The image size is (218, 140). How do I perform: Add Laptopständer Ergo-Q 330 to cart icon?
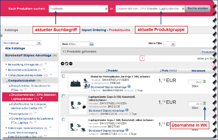tap(204, 103)
